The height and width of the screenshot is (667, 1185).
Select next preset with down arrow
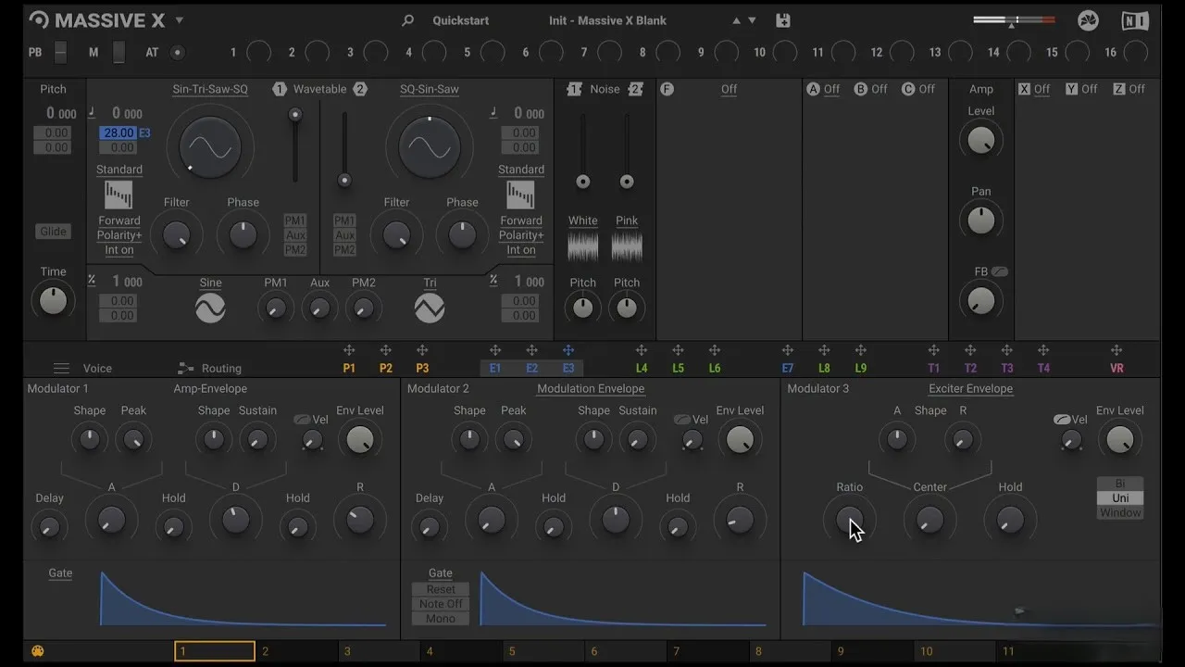click(752, 20)
